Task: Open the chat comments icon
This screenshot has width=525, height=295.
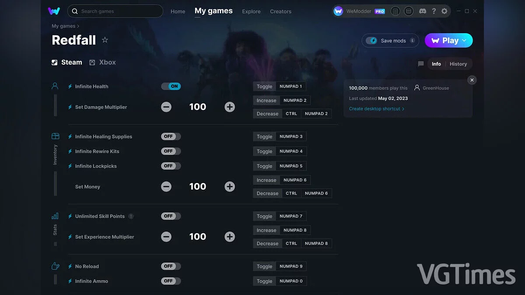Action: [421, 64]
